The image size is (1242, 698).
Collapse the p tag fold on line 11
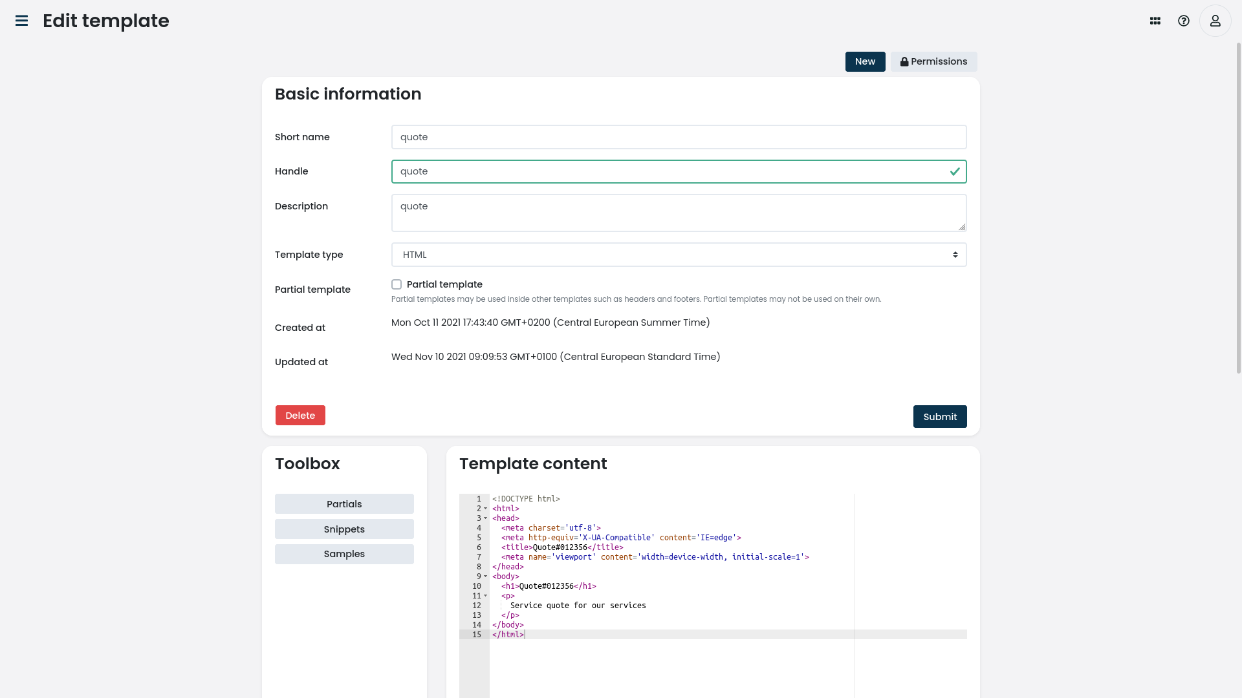point(486,596)
